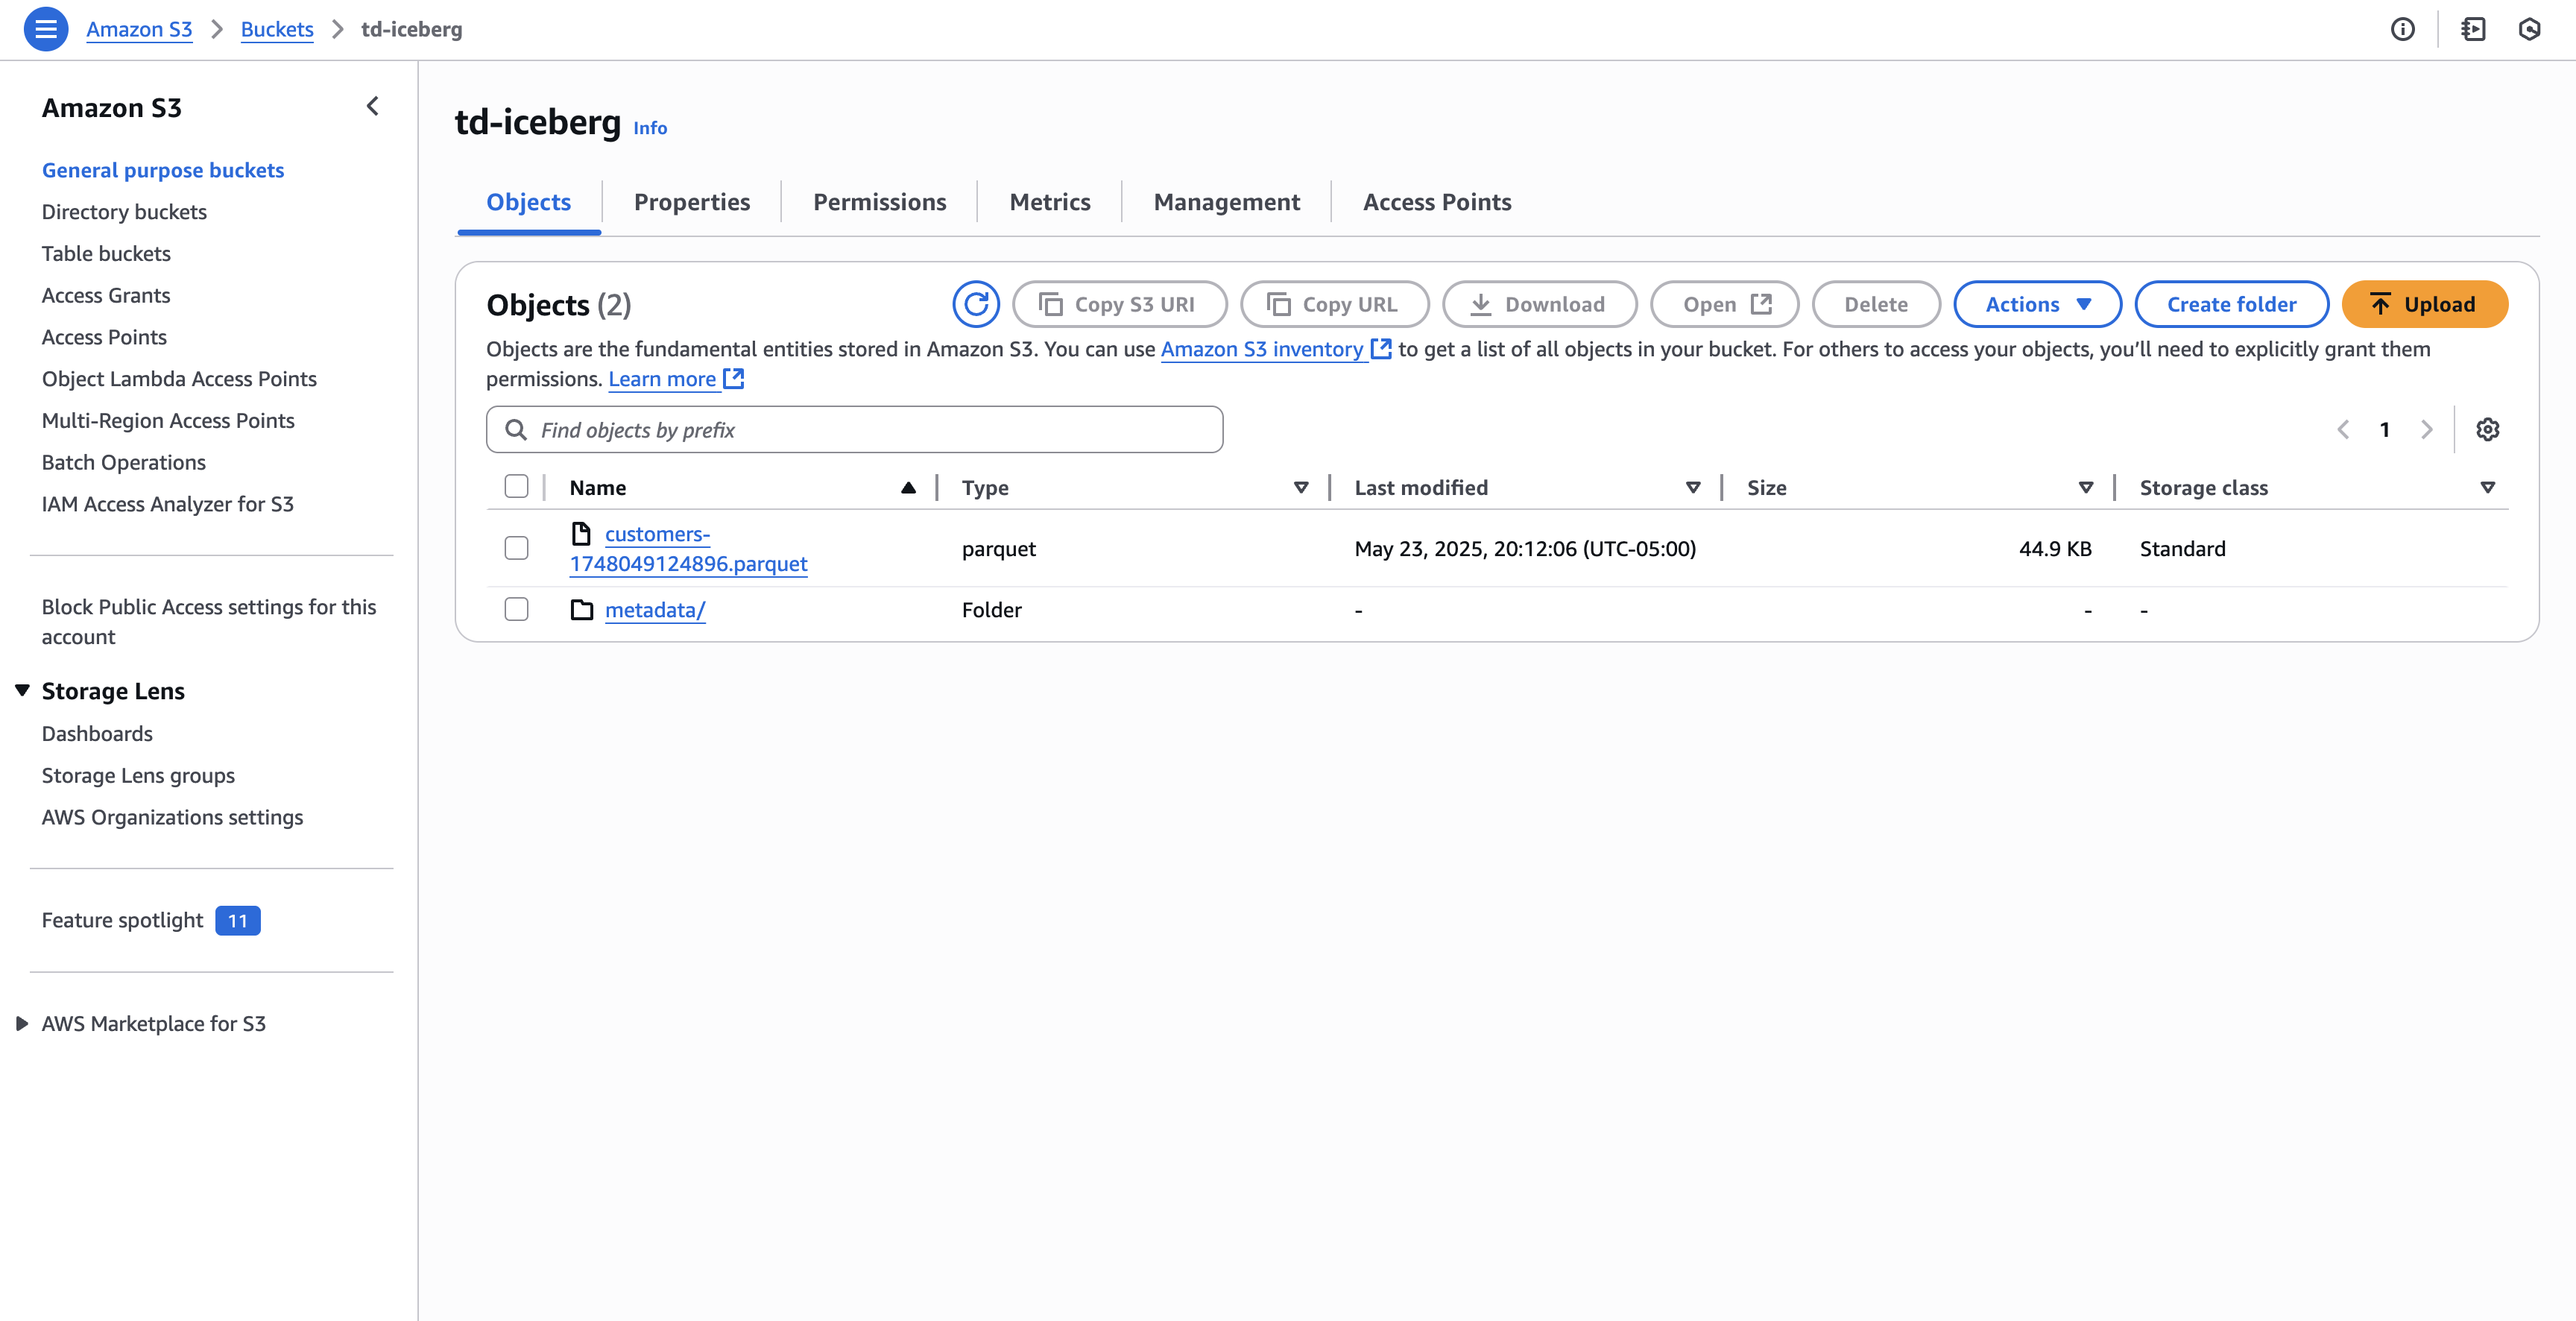The image size is (2576, 1321).
Task: Switch to the Permissions tab
Action: point(879,202)
